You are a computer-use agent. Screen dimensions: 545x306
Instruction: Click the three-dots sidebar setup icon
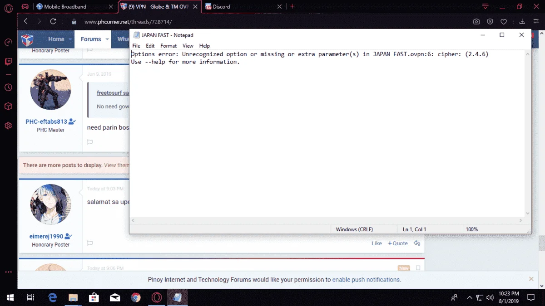(x=8, y=272)
